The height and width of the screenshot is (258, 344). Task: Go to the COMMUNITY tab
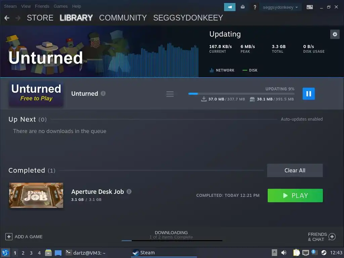click(x=123, y=18)
